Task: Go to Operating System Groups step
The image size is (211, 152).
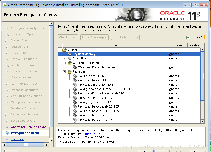Action: [29, 127]
